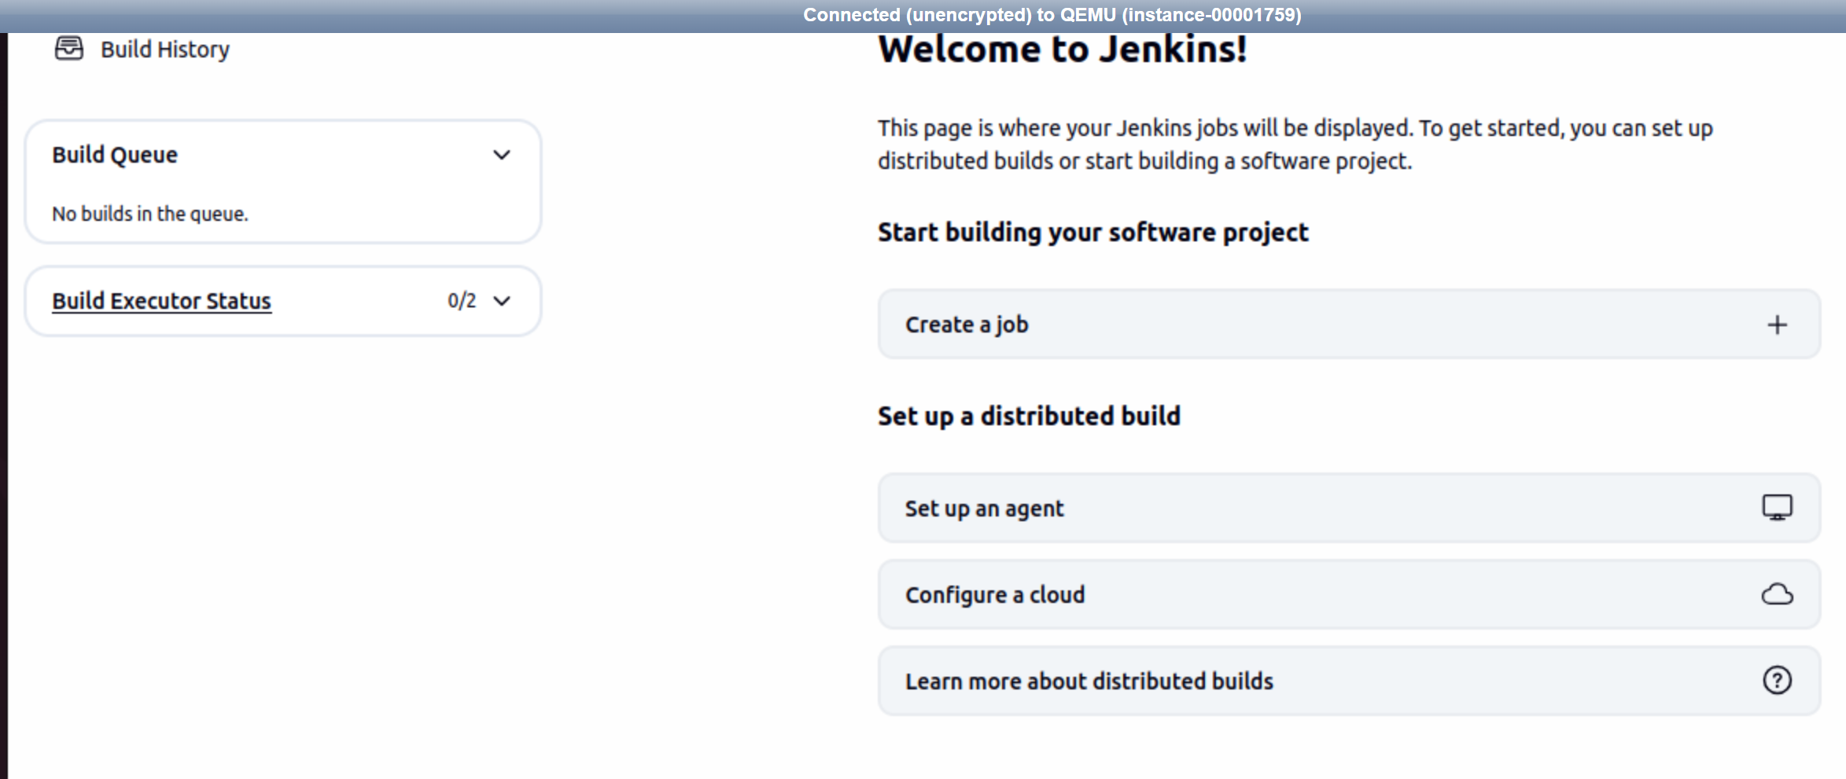Open the Build Executor Status link
Screen dimensions: 1846x779
161,301
